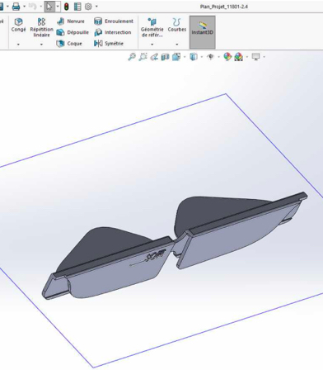Toggle the rebuild traffic light icon
The width and height of the screenshot is (323, 370).
pos(67,7)
